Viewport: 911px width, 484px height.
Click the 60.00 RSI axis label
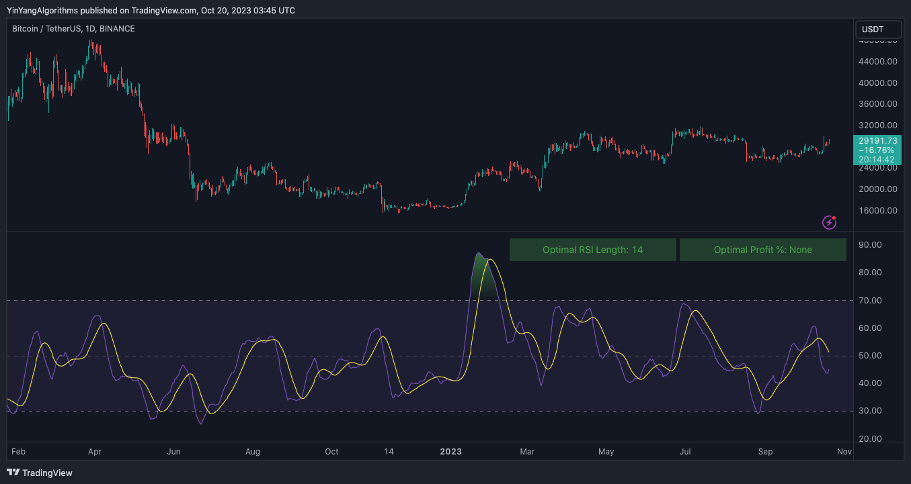[871, 328]
